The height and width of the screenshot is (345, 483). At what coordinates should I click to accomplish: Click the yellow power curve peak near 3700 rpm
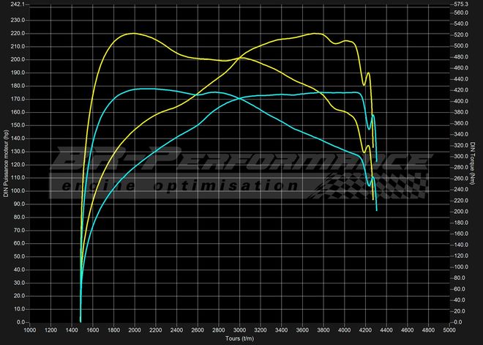[315, 34]
